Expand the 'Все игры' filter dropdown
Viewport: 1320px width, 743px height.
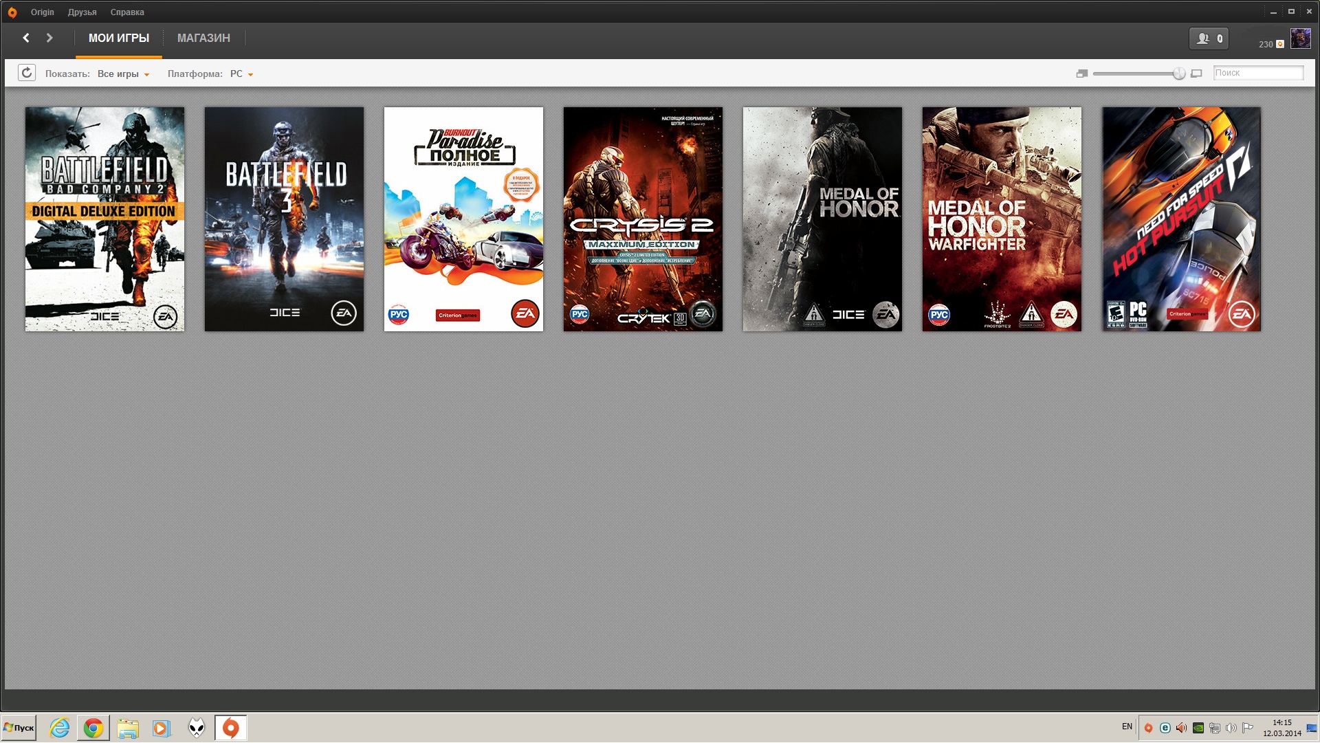click(124, 74)
